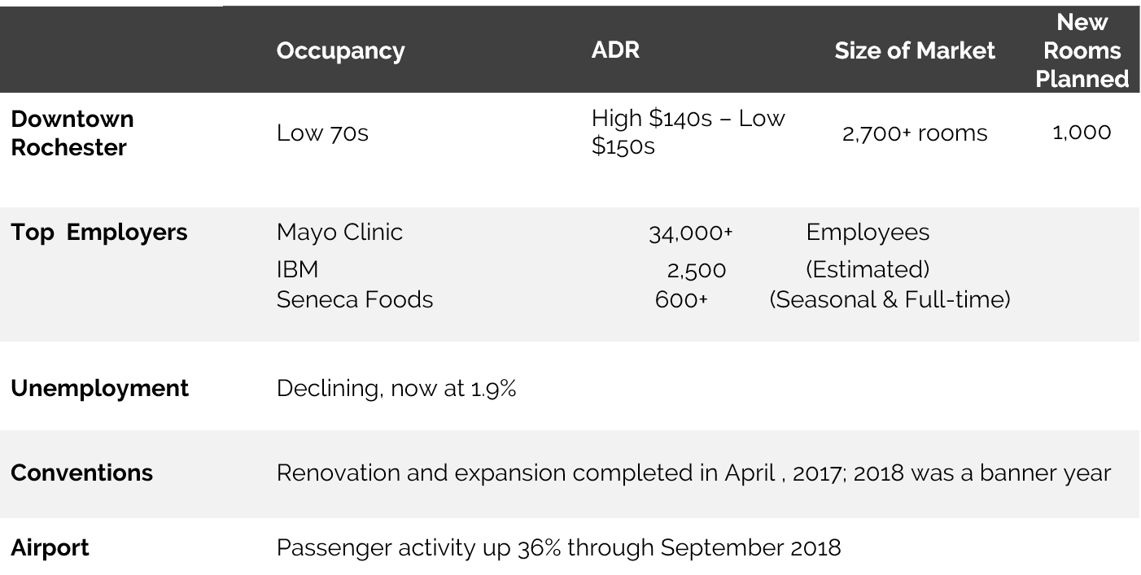Click the Declining, now at 1.9% text
1141x575 pixels.
click(x=396, y=389)
